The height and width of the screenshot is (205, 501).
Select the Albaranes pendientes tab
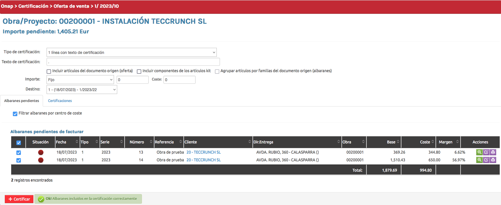point(22,101)
